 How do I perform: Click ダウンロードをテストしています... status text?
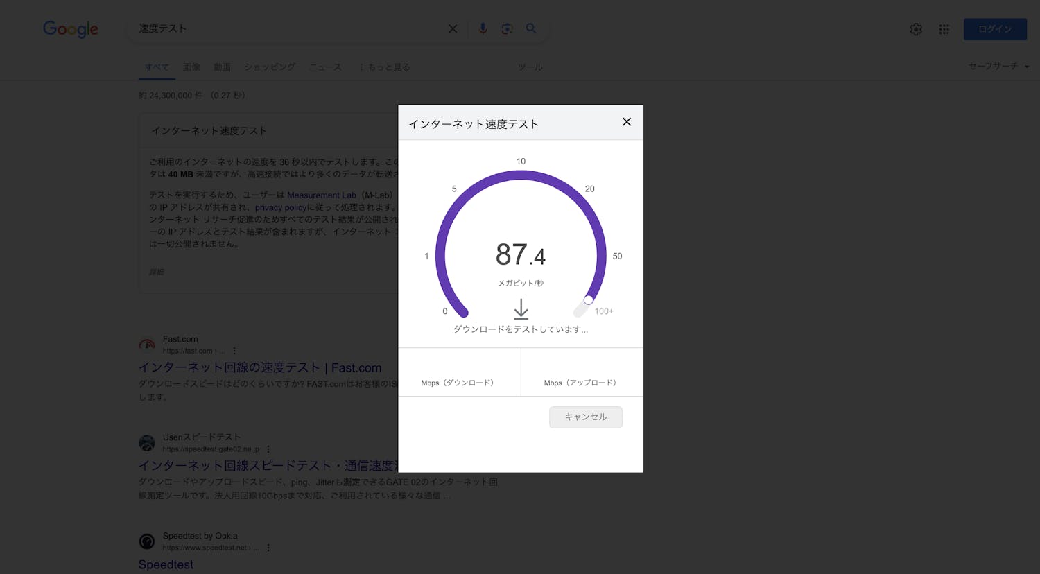[x=521, y=329]
